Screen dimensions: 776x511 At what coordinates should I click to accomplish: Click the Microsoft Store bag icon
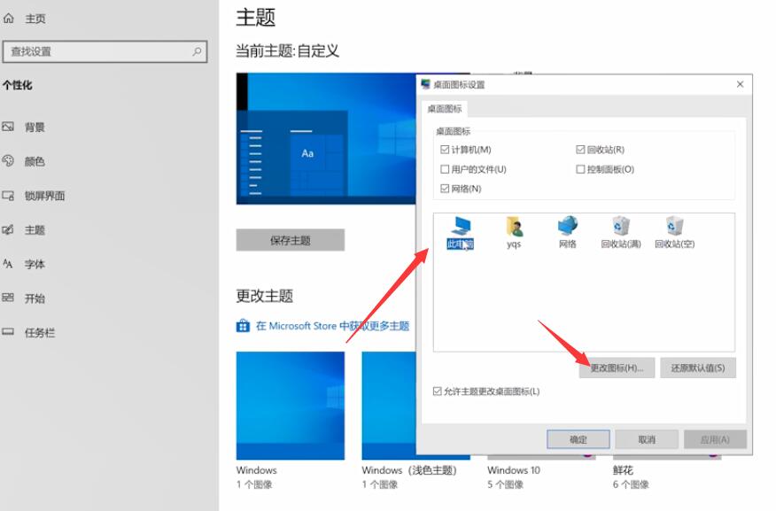(x=243, y=326)
